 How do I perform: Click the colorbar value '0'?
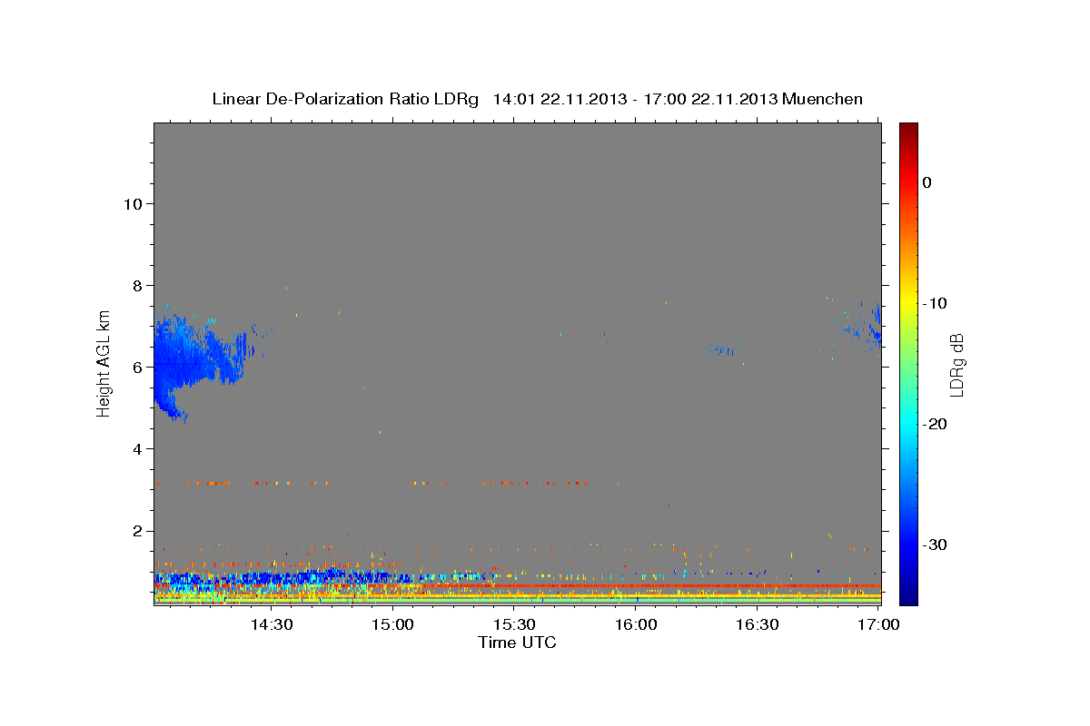tap(926, 182)
